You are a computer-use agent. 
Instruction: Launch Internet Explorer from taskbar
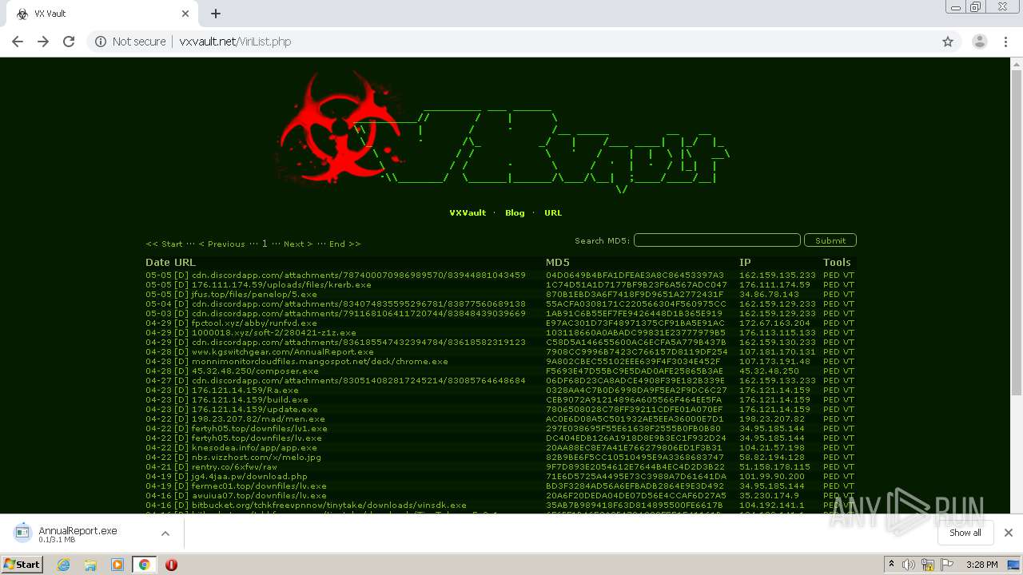click(x=64, y=565)
